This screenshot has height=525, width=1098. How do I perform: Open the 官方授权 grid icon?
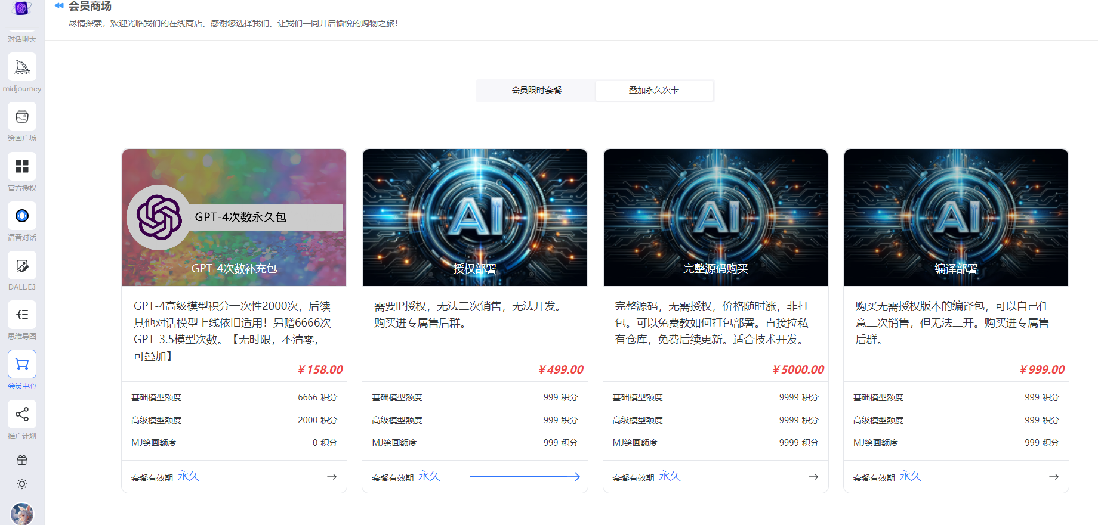(22, 166)
